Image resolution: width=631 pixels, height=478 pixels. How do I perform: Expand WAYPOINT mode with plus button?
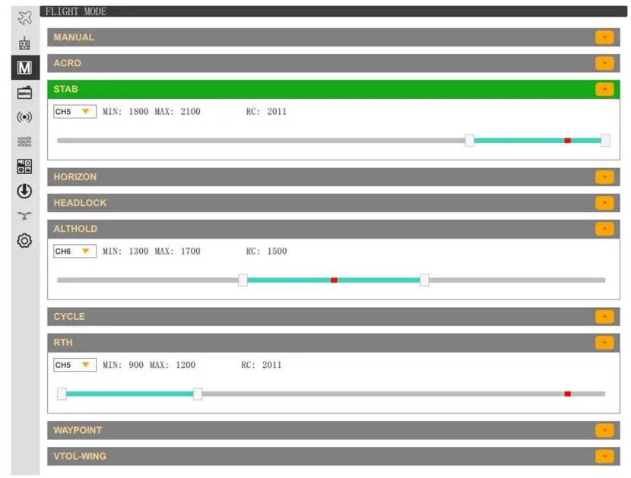604,431
